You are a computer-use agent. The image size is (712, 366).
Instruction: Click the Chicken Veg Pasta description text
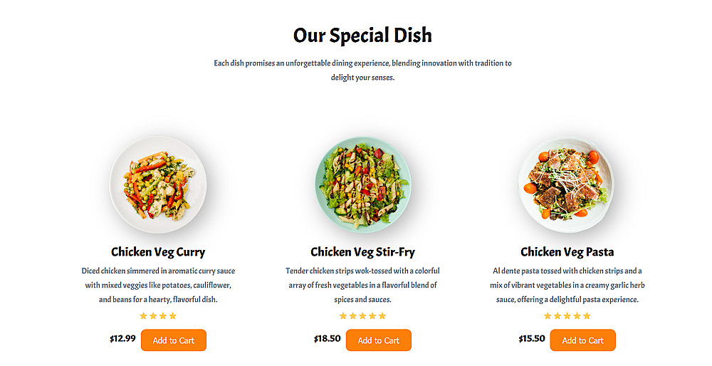567,285
